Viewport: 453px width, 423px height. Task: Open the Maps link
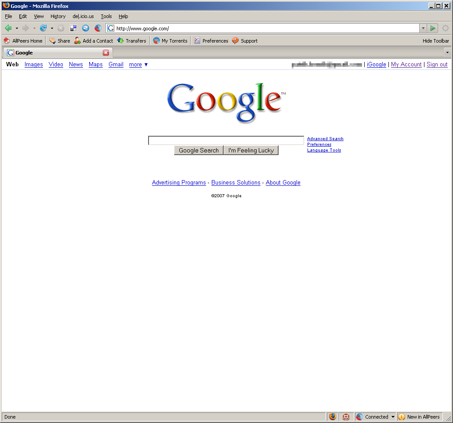[x=96, y=65]
